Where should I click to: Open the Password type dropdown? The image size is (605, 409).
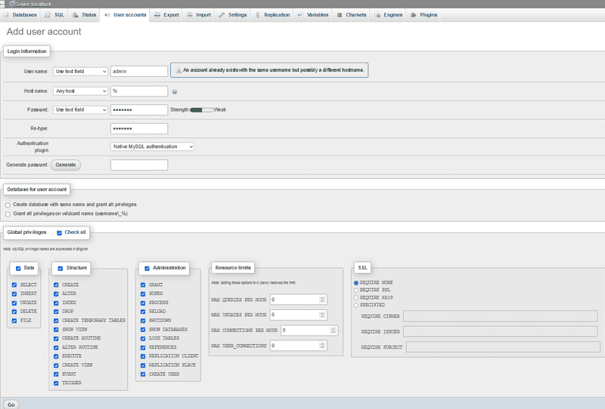pos(80,109)
